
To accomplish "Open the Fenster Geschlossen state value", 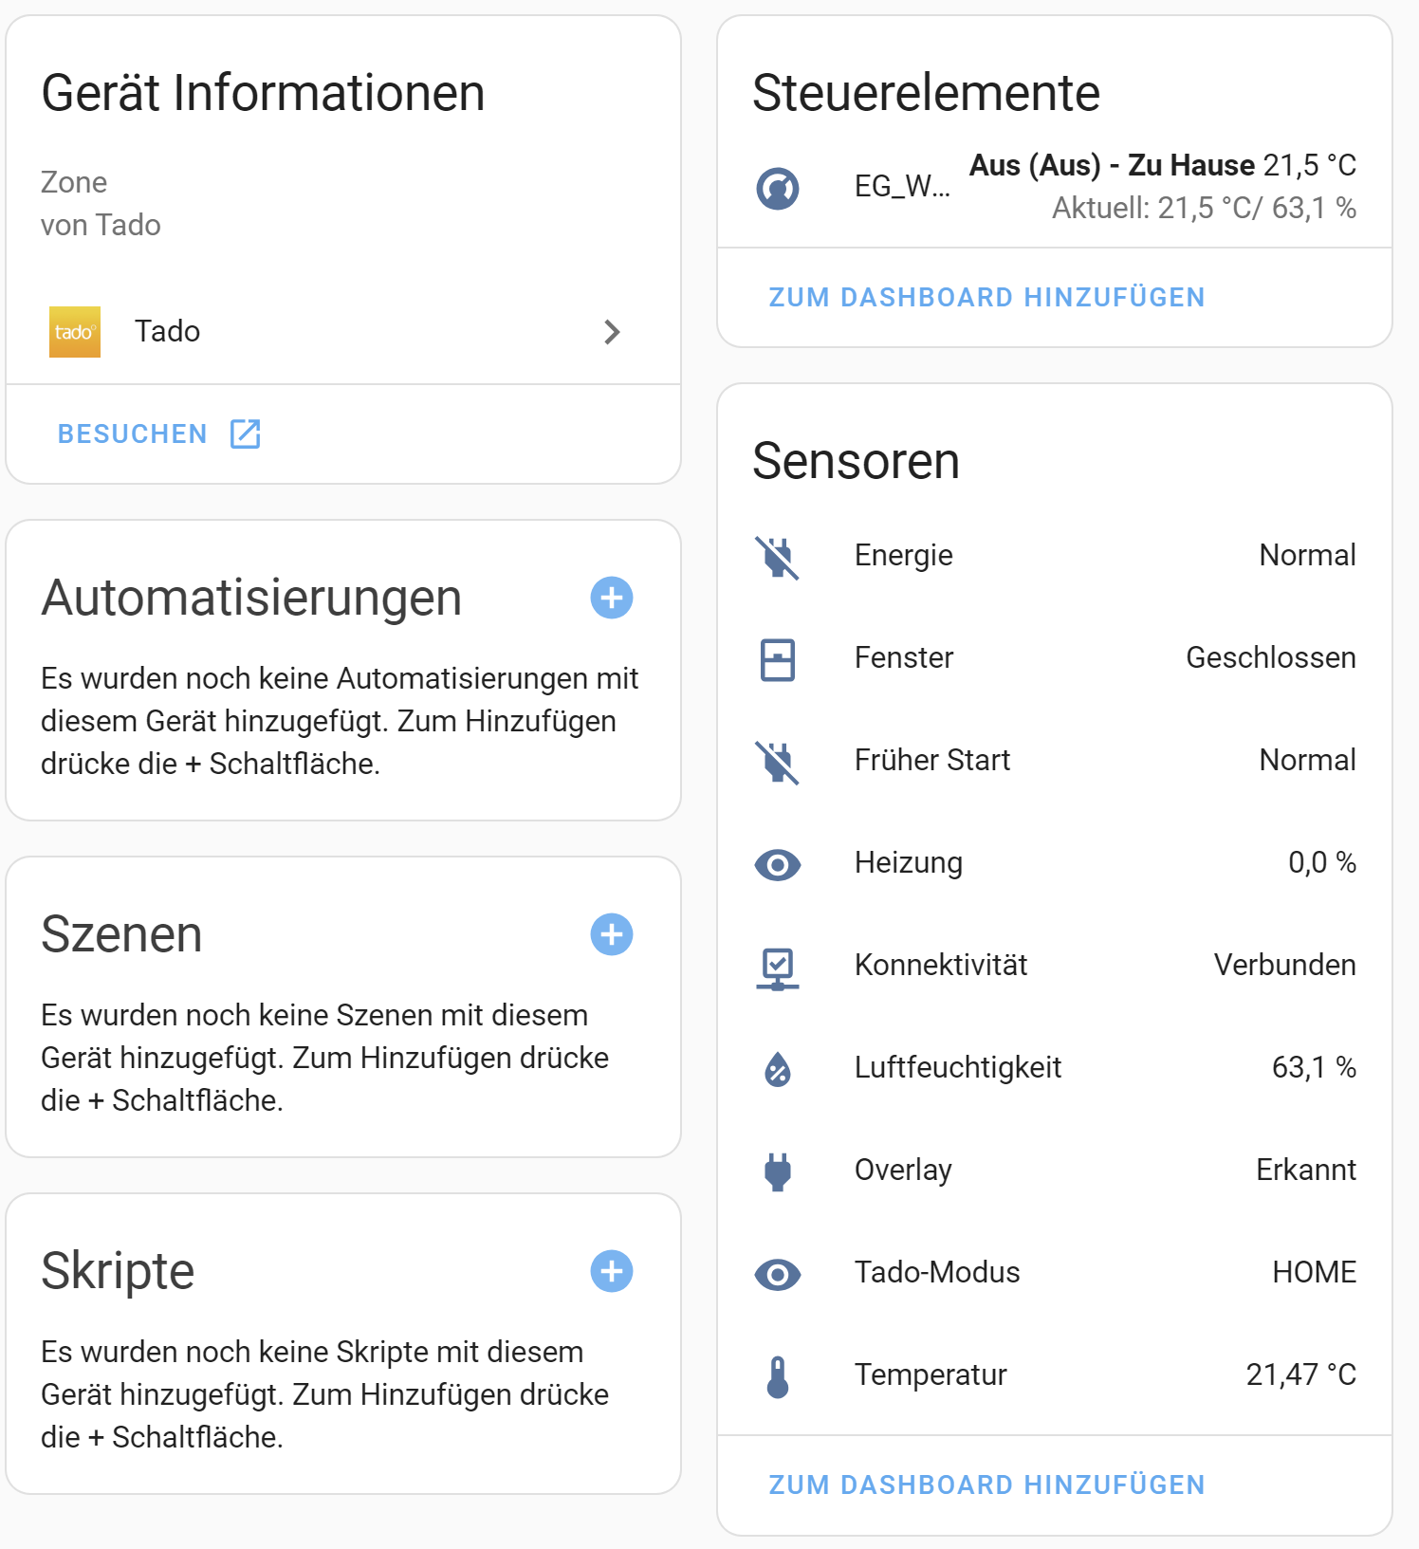I will (x=1270, y=658).
